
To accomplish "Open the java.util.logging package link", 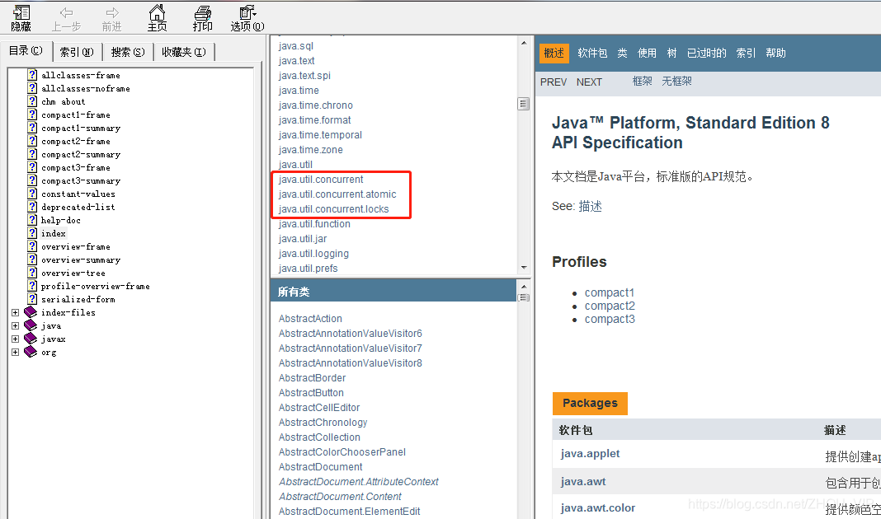I will click(313, 254).
